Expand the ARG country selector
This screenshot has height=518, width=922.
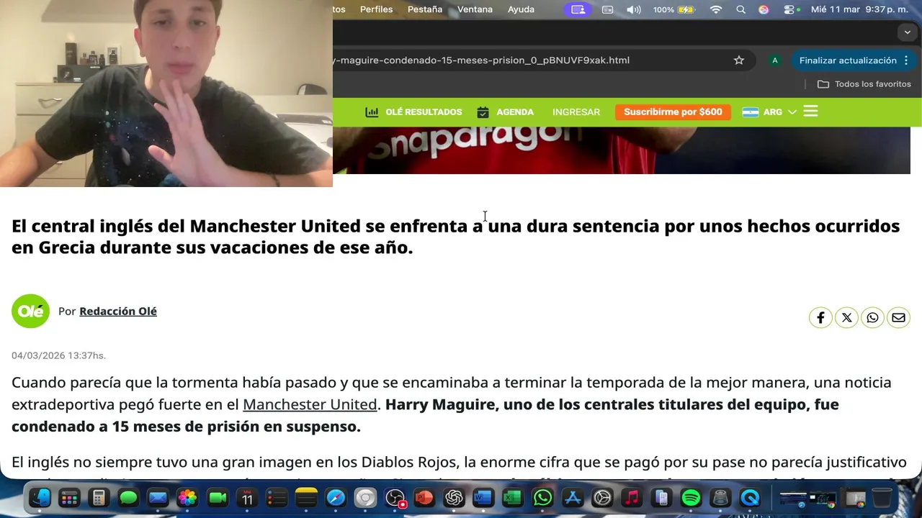click(769, 112)
